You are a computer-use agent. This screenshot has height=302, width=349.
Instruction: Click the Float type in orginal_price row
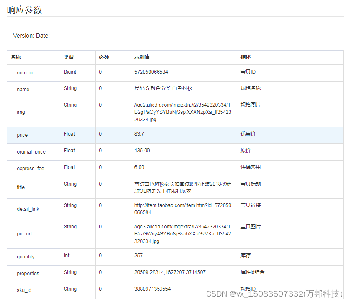(x=69, y=151)
